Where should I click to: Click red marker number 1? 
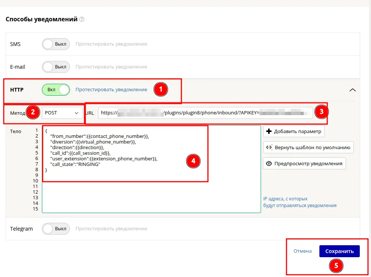click(x=161, y=90)
